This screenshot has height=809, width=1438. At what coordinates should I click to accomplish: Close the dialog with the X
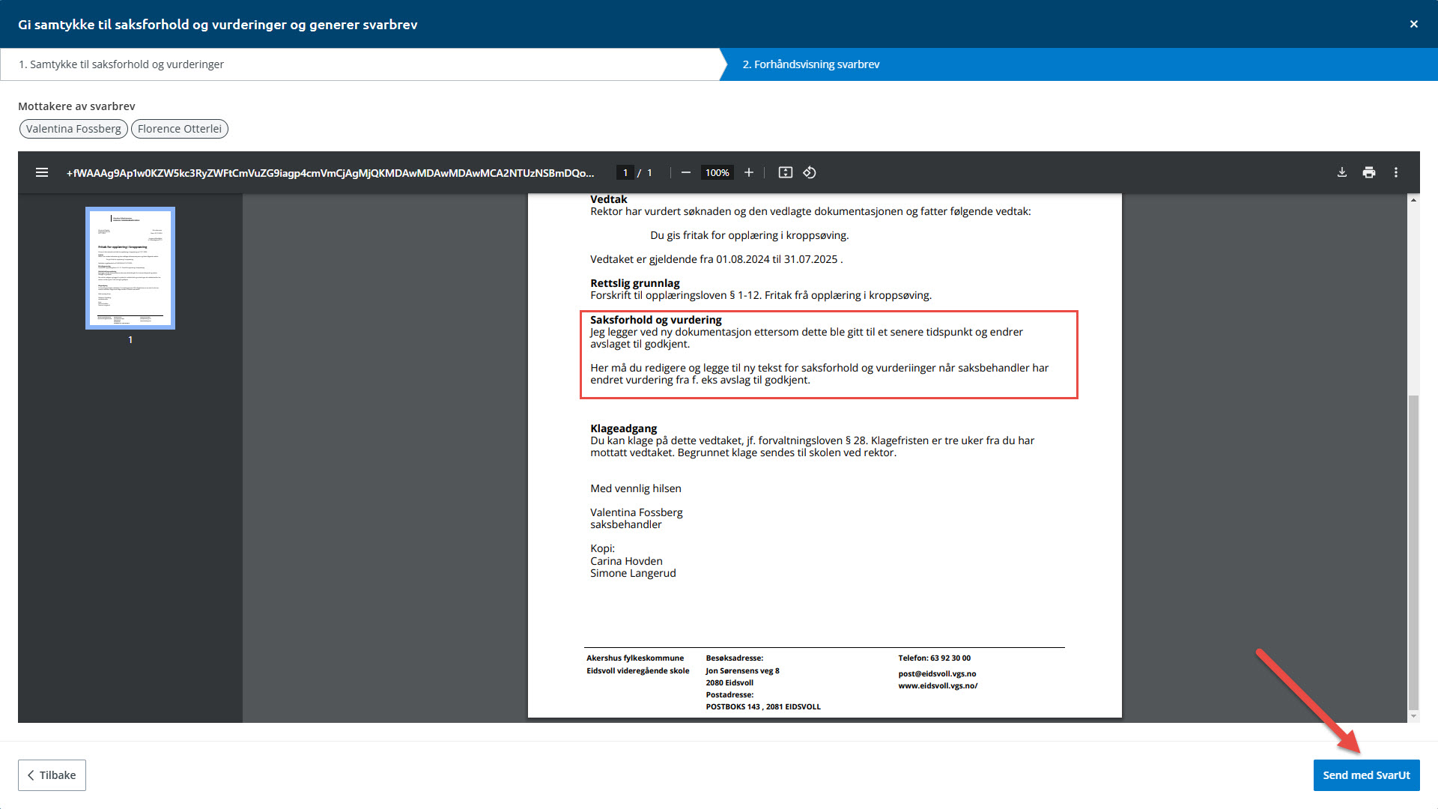pyautogui.click(x=1413, y=24)
